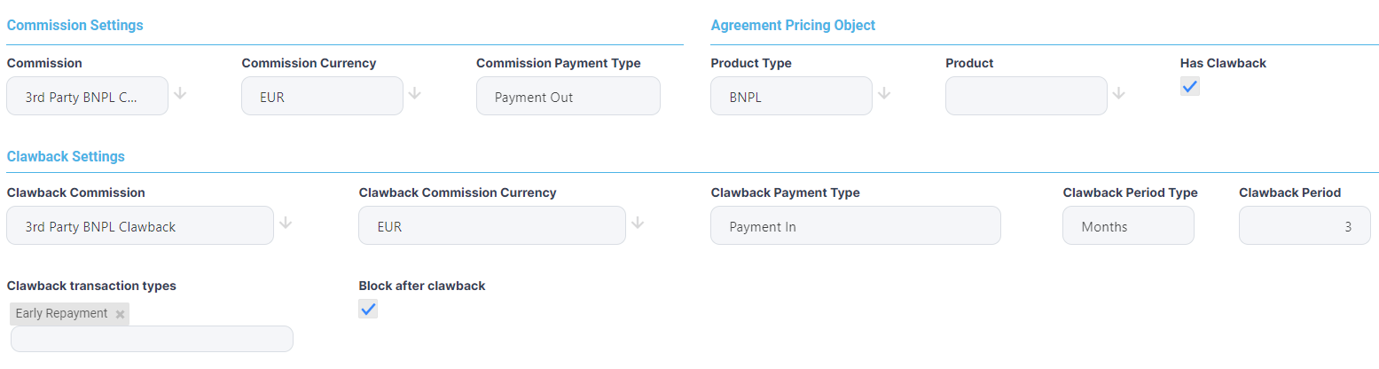Click the Clawback transaction types input box
This screenshot has width=1379, height=369.
[x=152, y=339]
